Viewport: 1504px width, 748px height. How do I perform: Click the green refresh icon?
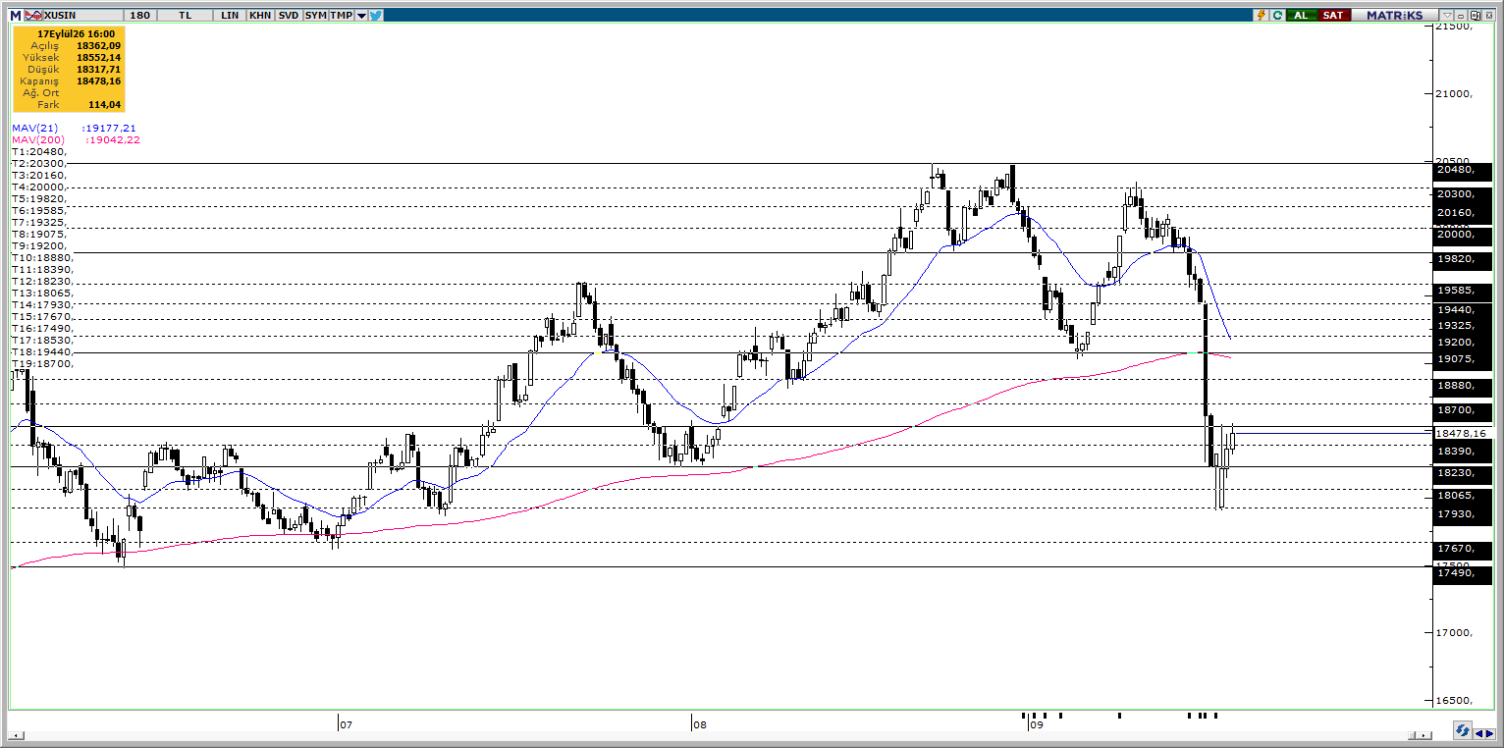point(1277,16)
